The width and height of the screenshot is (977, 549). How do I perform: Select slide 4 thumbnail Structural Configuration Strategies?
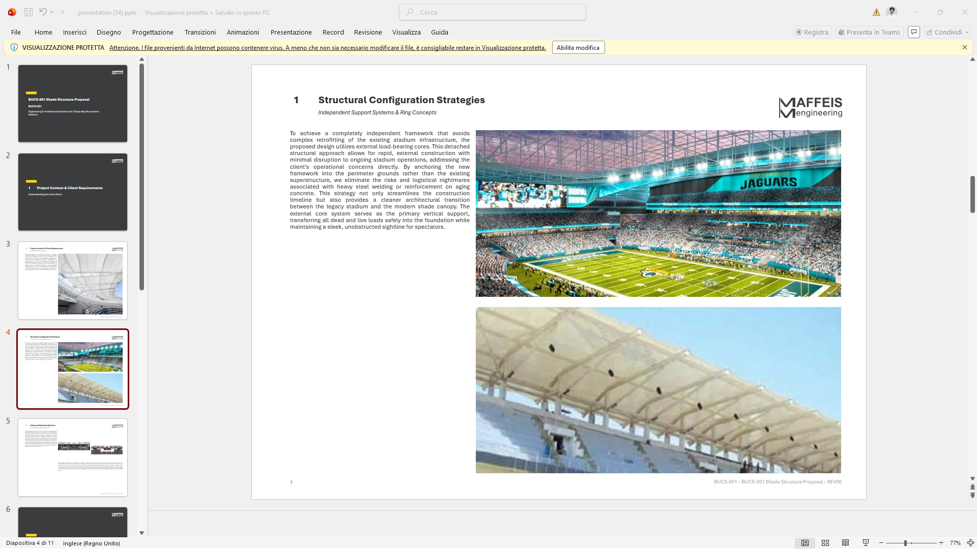coord(73,369)
